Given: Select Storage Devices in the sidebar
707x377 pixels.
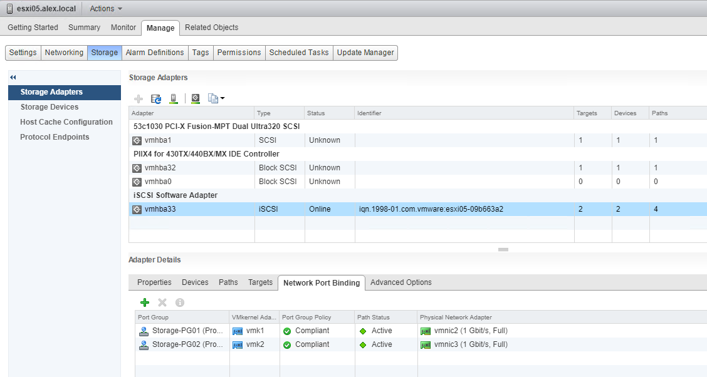Looking at the screenshot, I should click(50, 107).
